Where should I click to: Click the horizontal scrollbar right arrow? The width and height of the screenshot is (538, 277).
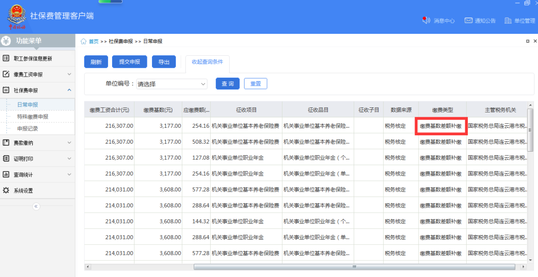(x=523, y=267)
